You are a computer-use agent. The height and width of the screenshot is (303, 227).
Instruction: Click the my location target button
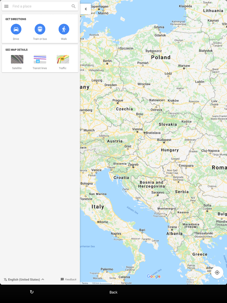click(x=217, y=273)
